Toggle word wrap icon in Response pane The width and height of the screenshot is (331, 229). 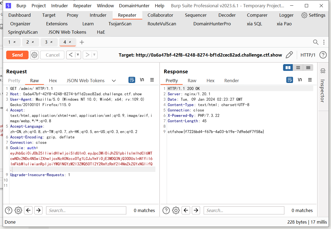[290, 80]
